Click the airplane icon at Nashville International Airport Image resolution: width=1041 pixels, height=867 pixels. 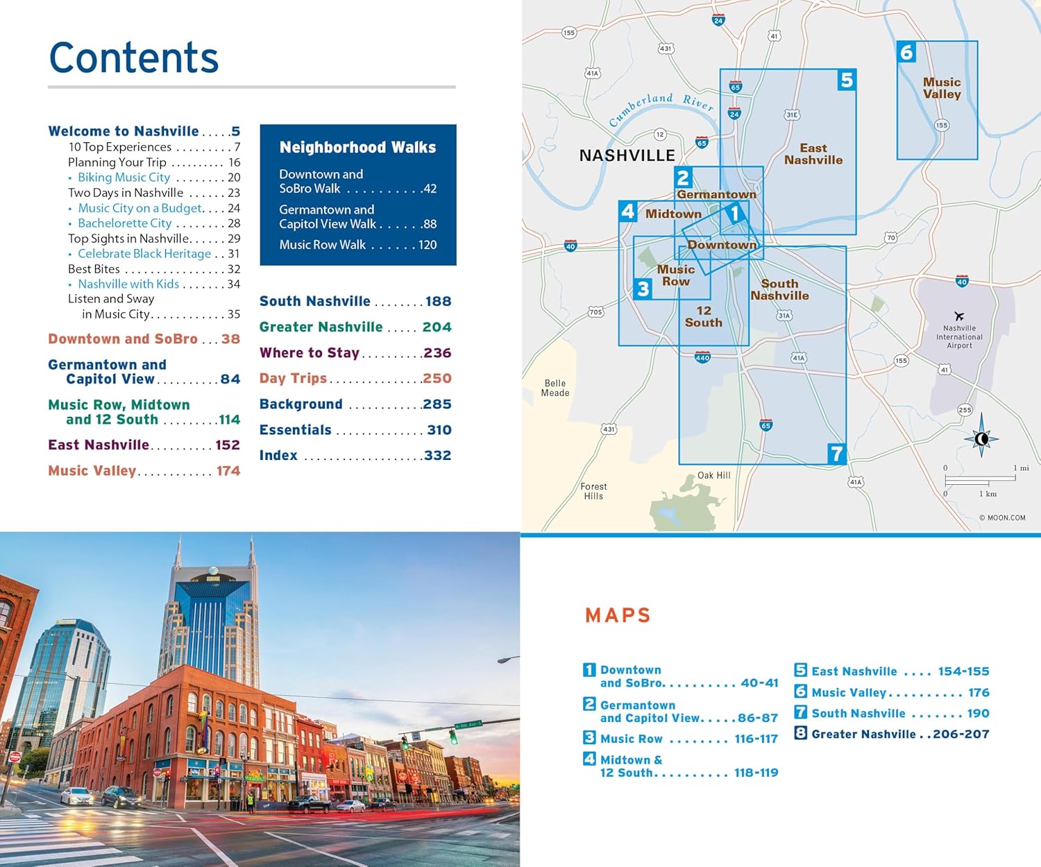coord(959,316)
